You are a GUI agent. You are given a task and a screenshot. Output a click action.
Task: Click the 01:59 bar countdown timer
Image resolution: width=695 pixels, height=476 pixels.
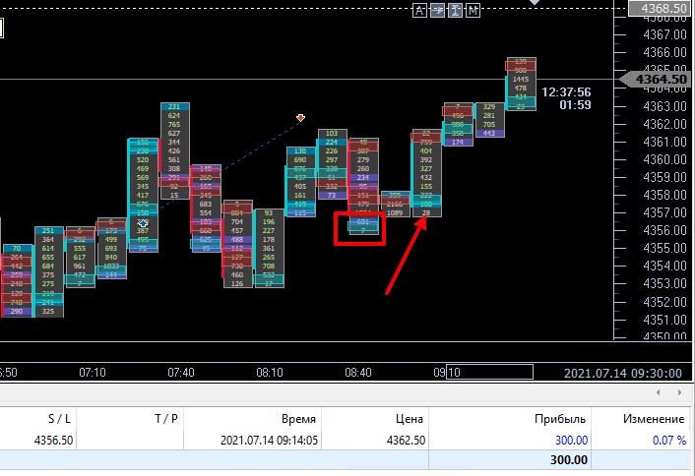(x=575, y=105)
